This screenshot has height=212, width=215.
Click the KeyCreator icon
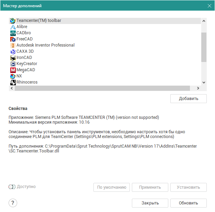click(x=13, y=64)
